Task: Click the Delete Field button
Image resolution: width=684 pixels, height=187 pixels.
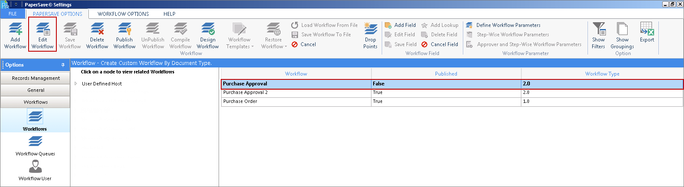Action: pyautogui.click(x=439, y=35)
